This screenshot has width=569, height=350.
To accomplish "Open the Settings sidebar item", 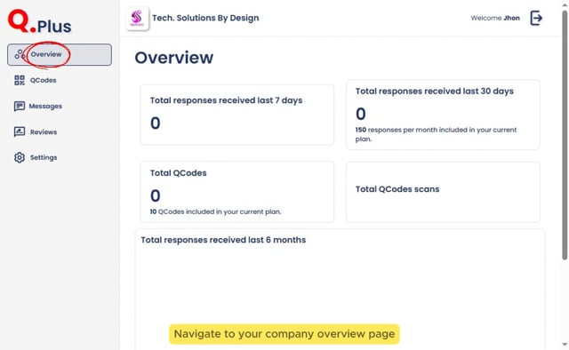I will pos(36,157).
